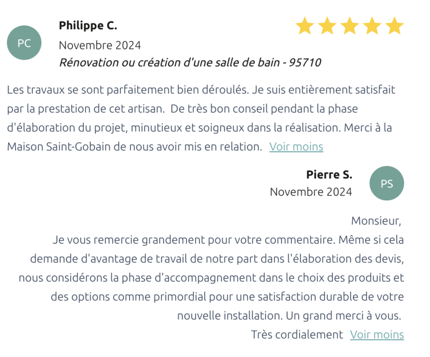Image resolution: width=430 pixels, height=357 pixels.
Task: Click the PS avatar for Pierre S.
Action: (386, 184)
